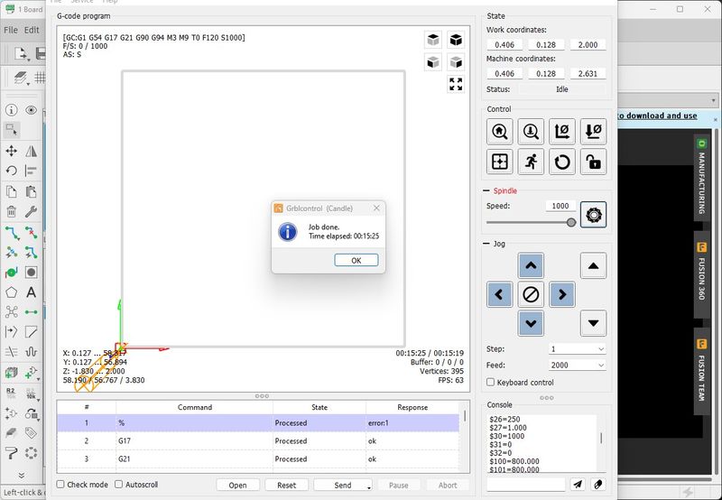Expand left toolbar with double chevron
Viewport: 722px width, 500px height.
[21, 475]
